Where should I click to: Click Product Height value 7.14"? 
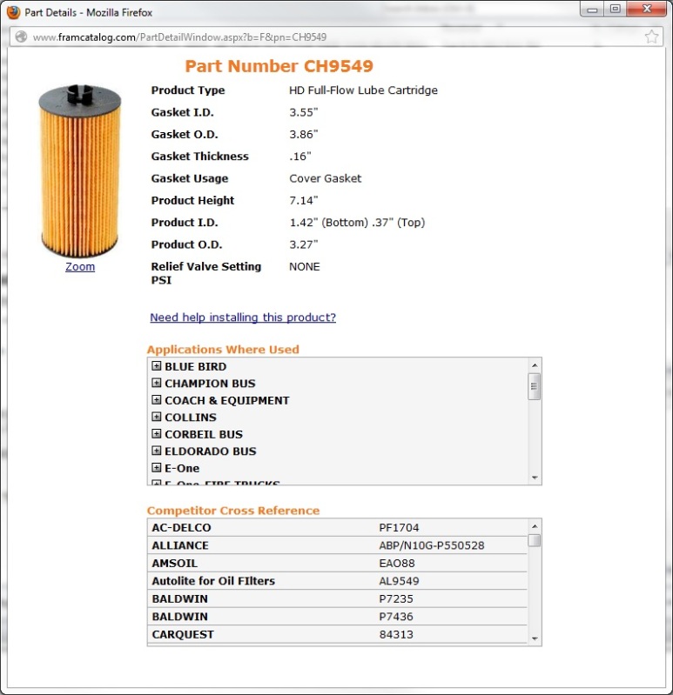coord(304,200)
